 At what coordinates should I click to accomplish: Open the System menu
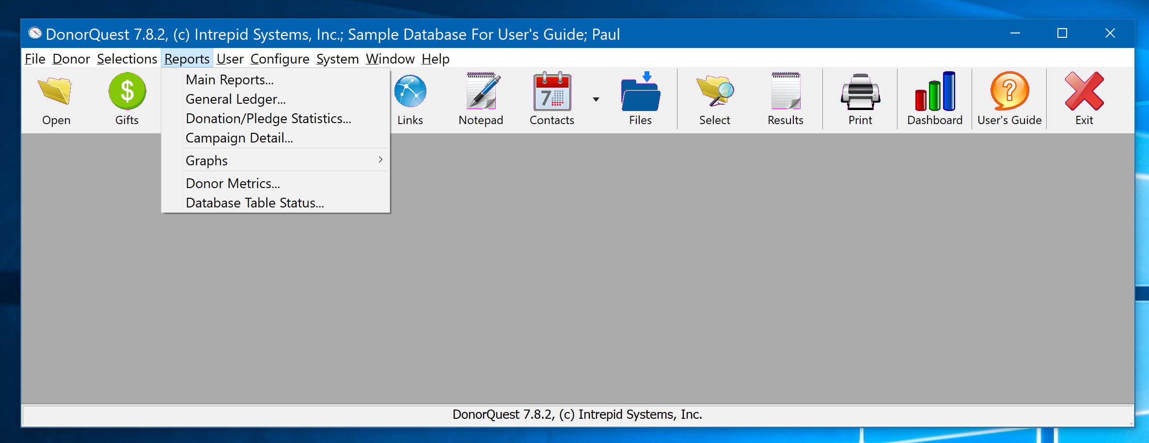tap(337, 59)
